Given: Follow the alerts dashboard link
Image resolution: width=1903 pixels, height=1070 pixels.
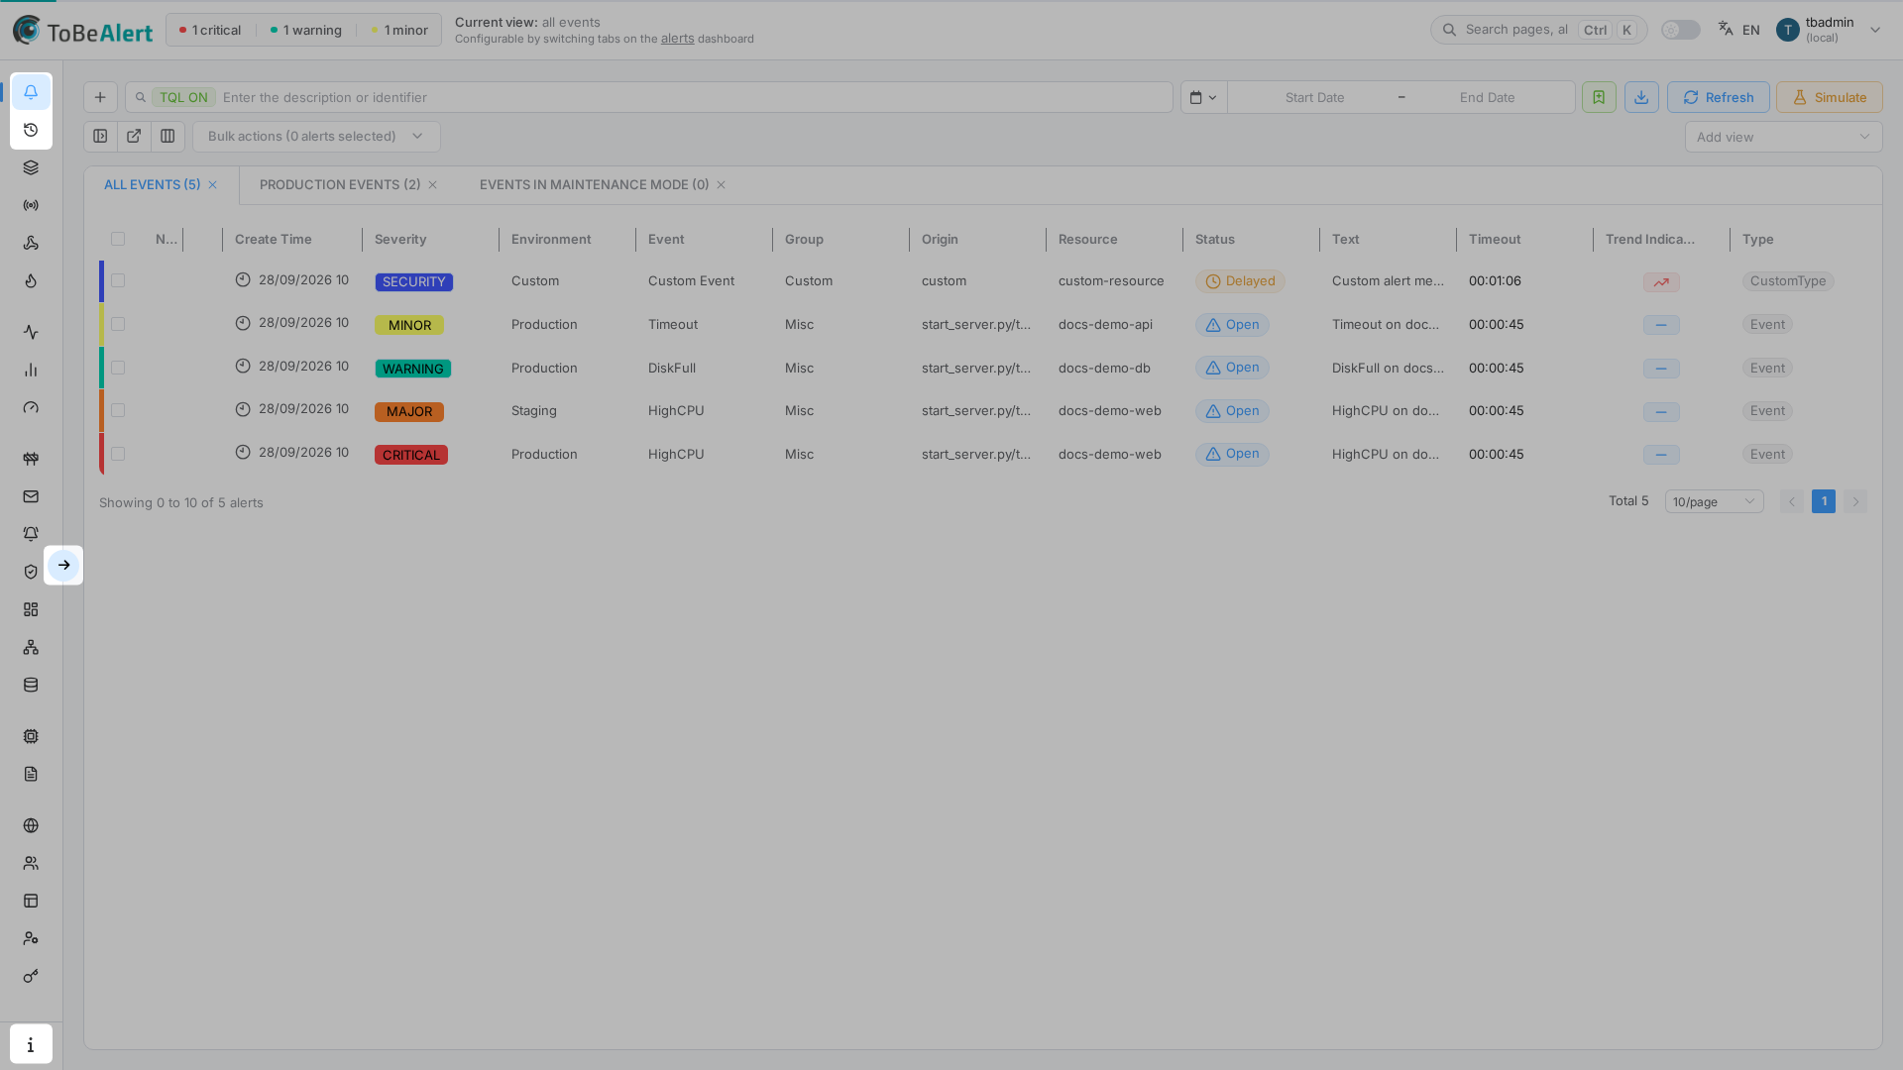Looking at the screenshot, I should (677, 39).
